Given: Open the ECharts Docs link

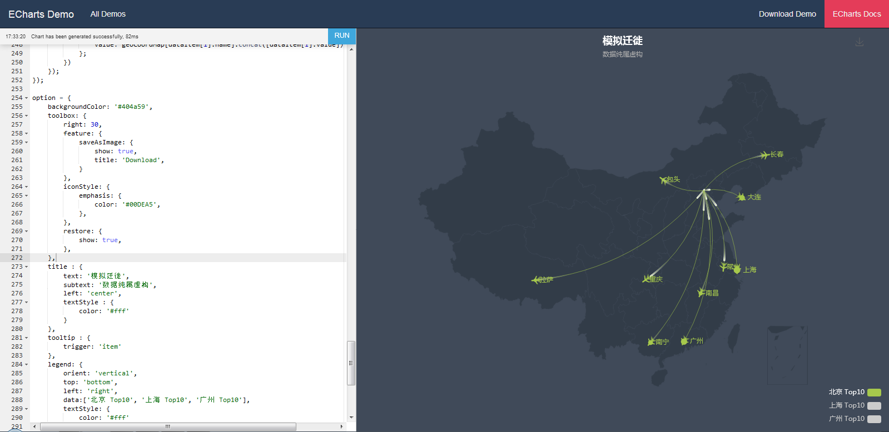Looking at the screenshot, I should [857, 14].
